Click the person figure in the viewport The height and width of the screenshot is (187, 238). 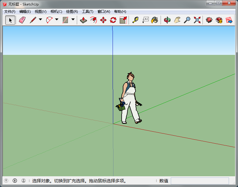click(130, 99)
